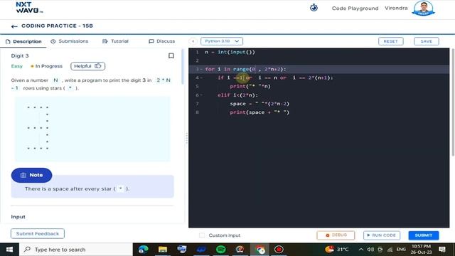Open Virendra's profile avatar
The height and width of the screenshot is (256, 455).
424,8
